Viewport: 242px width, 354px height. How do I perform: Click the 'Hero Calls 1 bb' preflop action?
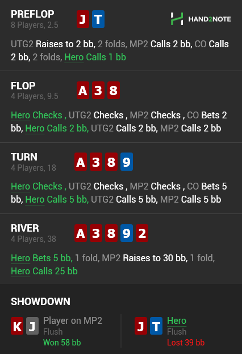(95, 57)
